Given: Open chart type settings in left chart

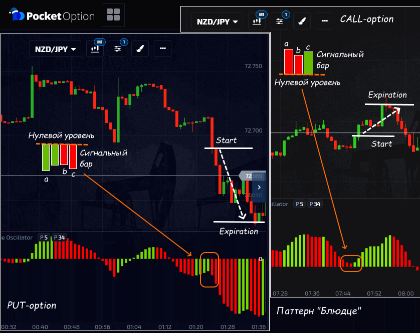Looking at the screenshot, I should (x=95, y=48).
